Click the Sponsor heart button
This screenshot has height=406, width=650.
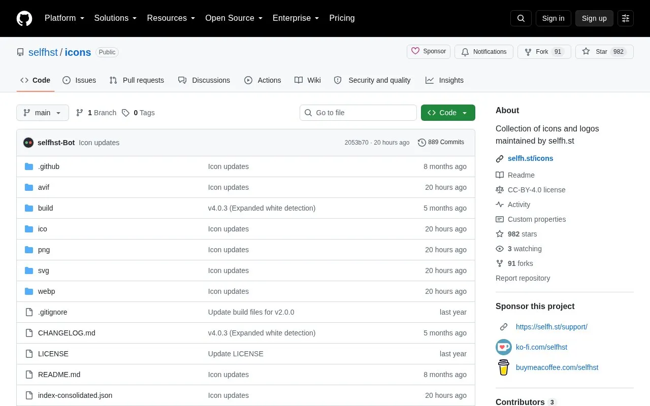[429, 52]
